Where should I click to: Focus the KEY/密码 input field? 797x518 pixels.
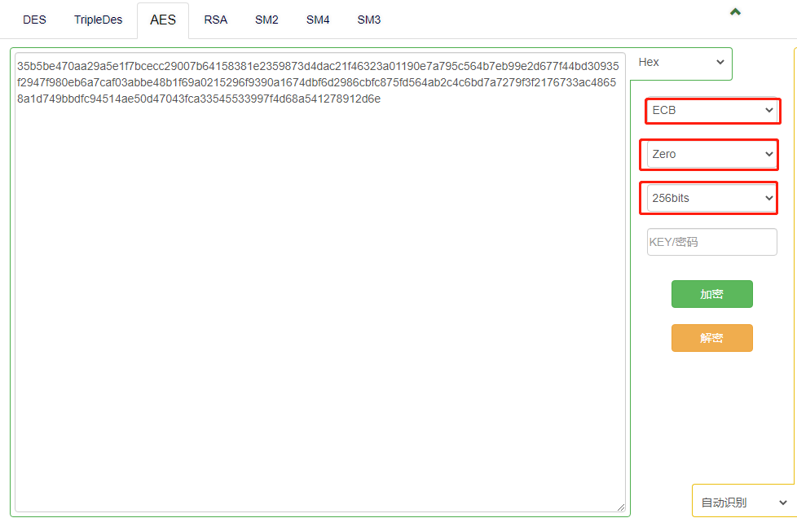pos(712,242)
